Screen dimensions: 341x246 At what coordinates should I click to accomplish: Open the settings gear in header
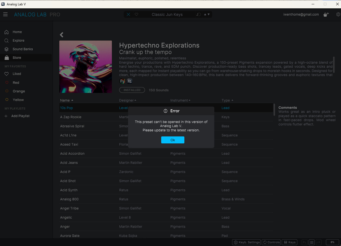tap(338, 15)
